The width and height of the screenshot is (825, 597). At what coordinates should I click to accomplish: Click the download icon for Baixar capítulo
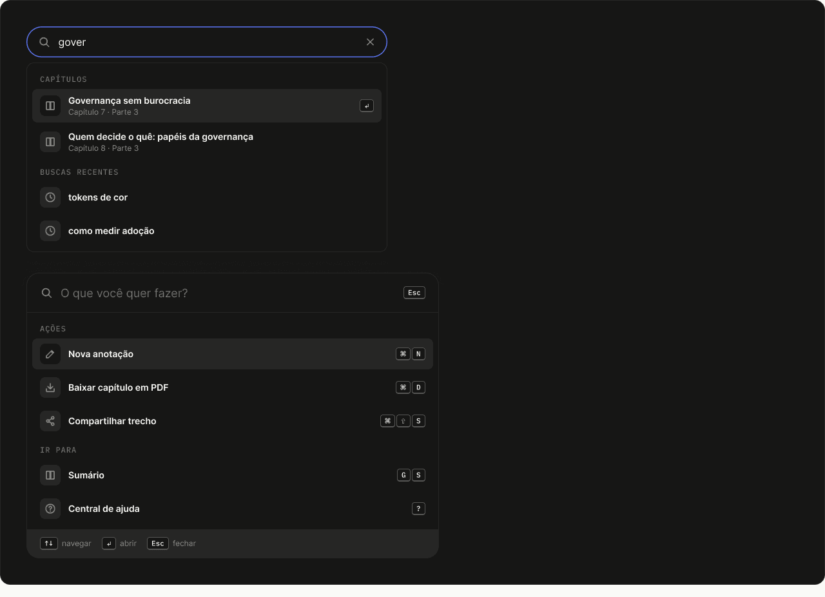50,387
